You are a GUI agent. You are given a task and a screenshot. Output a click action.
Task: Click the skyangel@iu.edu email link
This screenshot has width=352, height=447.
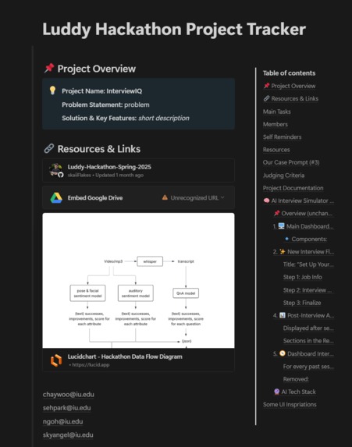tap(68, 435)
